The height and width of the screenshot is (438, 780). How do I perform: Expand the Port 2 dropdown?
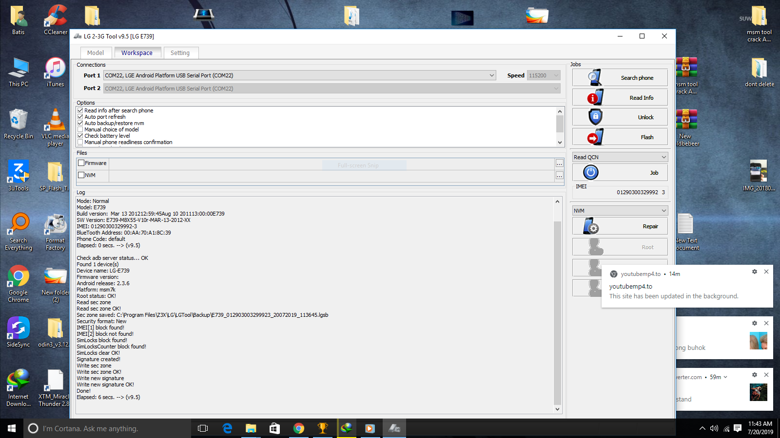556,89
